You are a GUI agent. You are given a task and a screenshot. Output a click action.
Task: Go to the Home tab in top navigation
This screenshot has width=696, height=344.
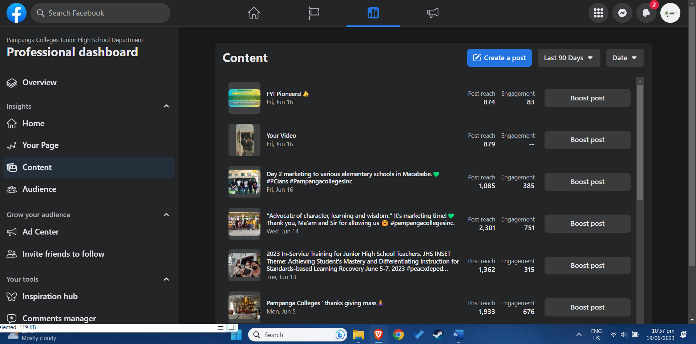(254, 13)
